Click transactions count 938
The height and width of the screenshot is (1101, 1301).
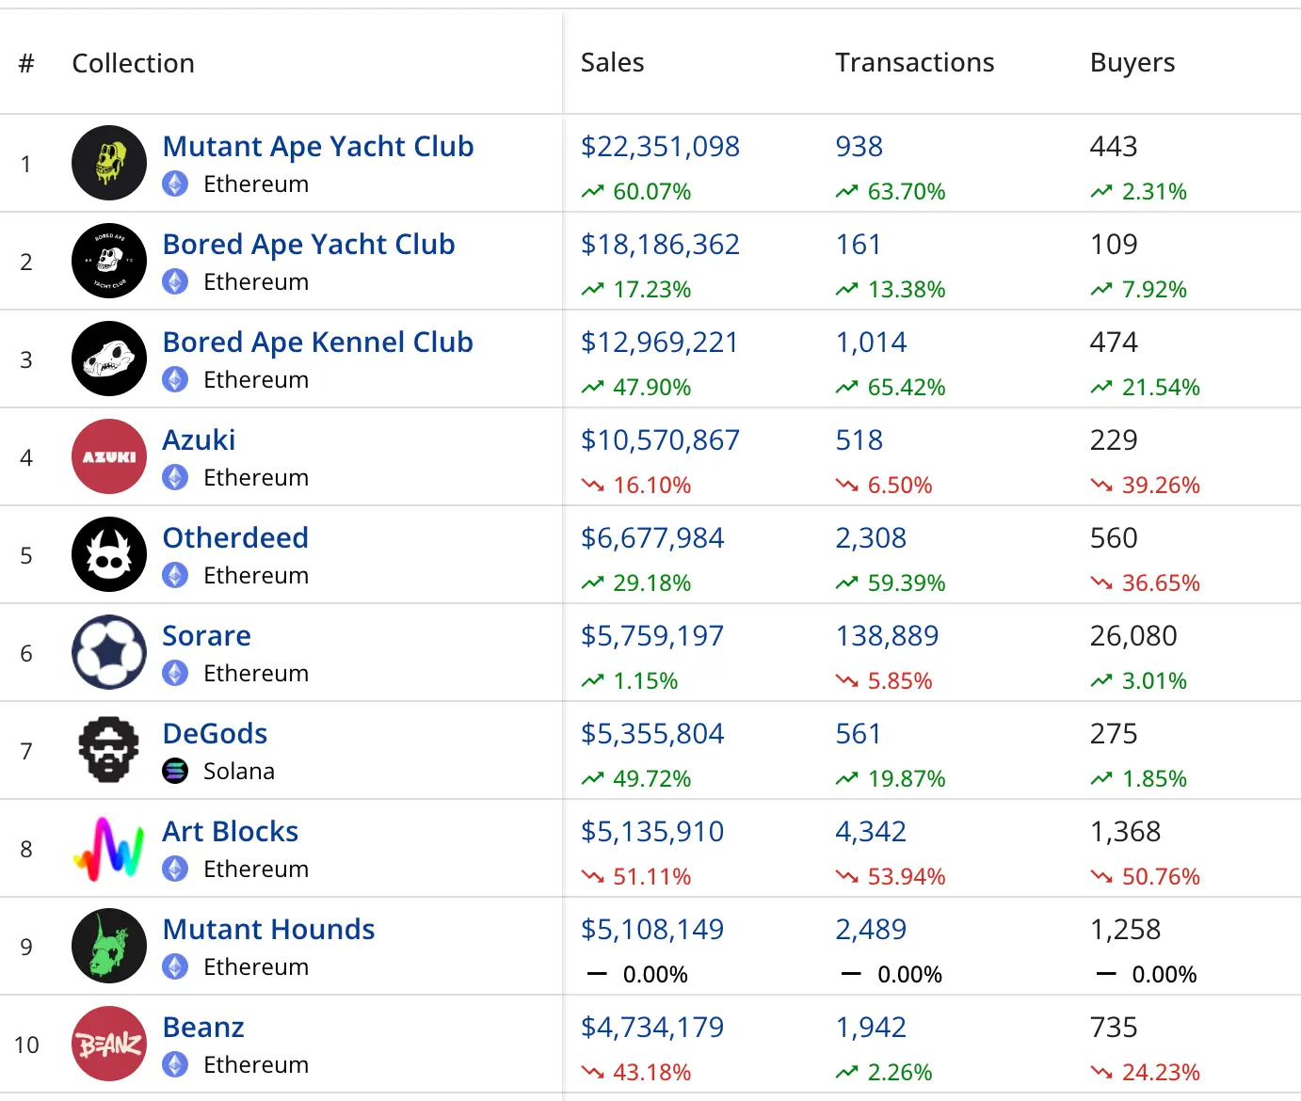[x=859, y=147]
